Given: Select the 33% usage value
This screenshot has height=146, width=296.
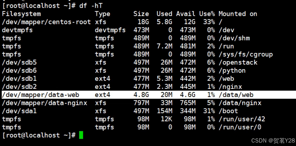Looking at the screenshot, I should point(209,22).
